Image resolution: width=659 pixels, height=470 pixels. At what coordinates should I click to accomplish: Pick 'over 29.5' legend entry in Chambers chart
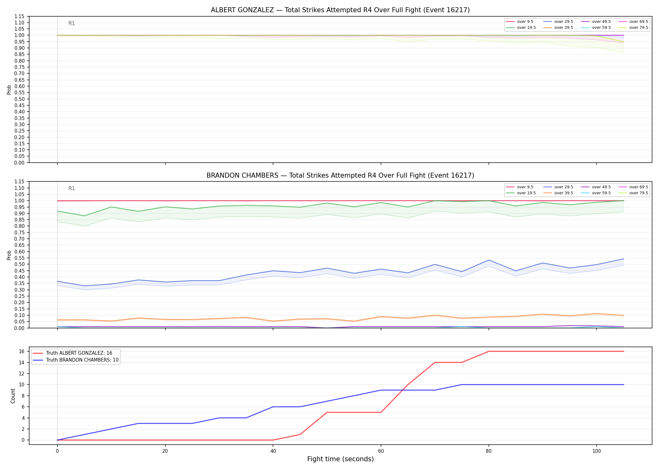[558, 187]
